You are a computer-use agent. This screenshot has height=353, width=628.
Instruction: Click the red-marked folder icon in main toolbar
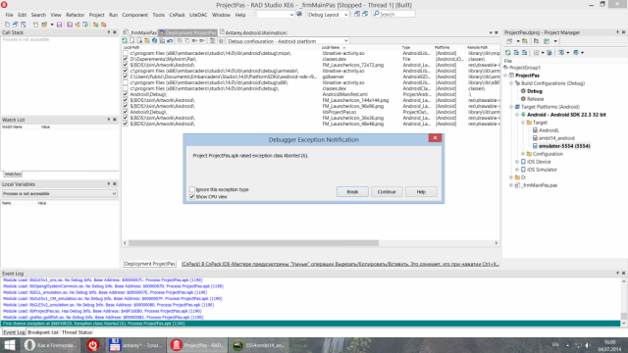point(104,25)
